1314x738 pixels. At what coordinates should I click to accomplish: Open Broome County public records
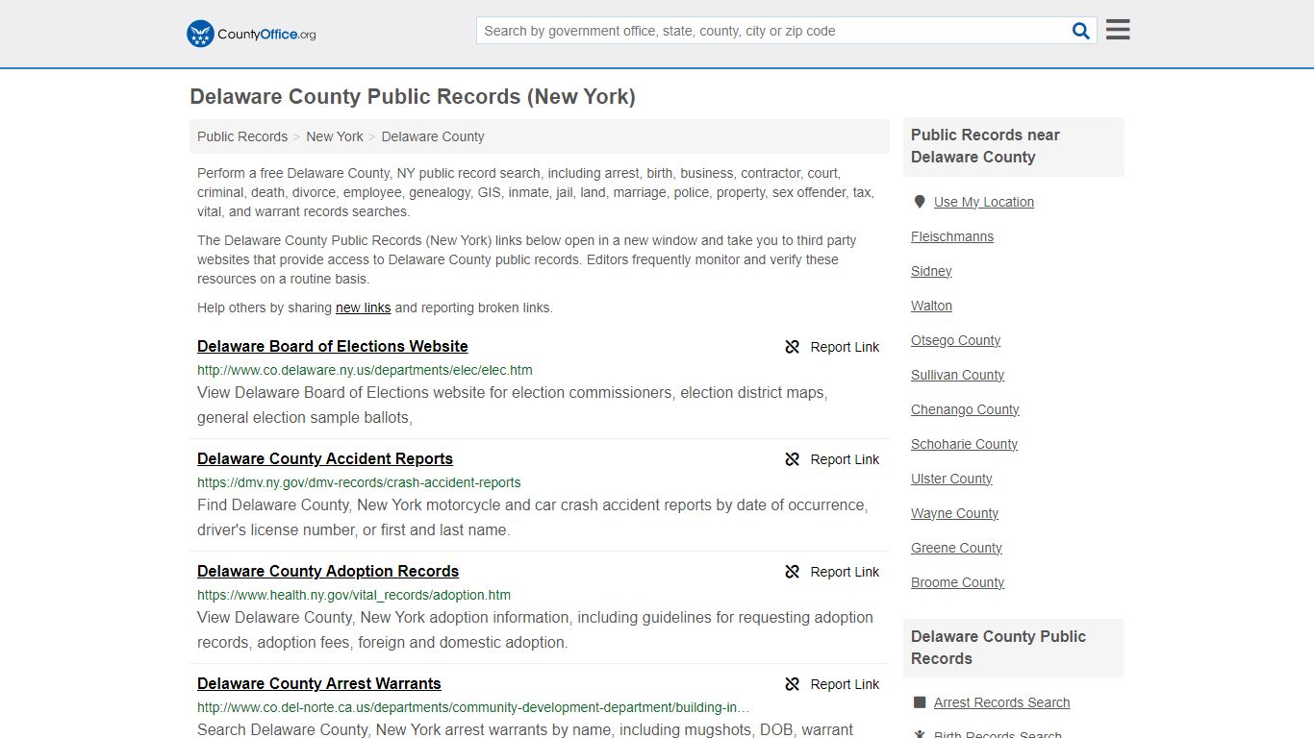pos(957,582)
